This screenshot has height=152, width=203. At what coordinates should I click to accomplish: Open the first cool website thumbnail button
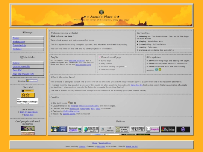pos(28,128)
